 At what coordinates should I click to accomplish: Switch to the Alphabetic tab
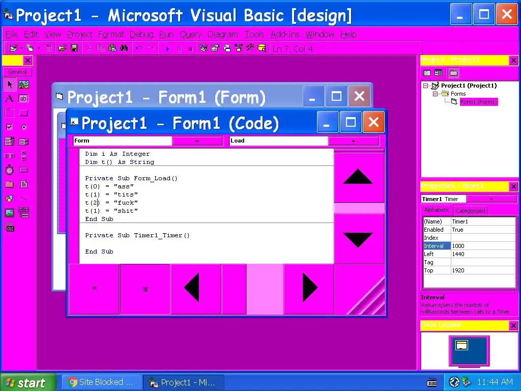coord(437,210)
